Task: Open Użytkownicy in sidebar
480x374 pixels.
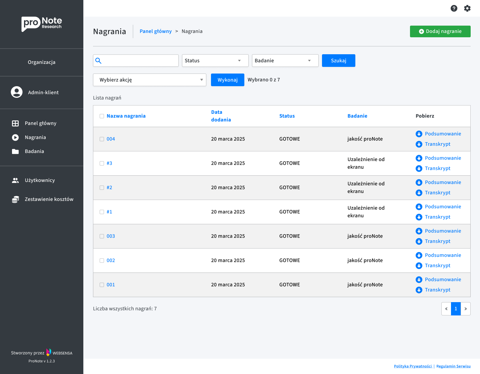Action: coord(40,180)
